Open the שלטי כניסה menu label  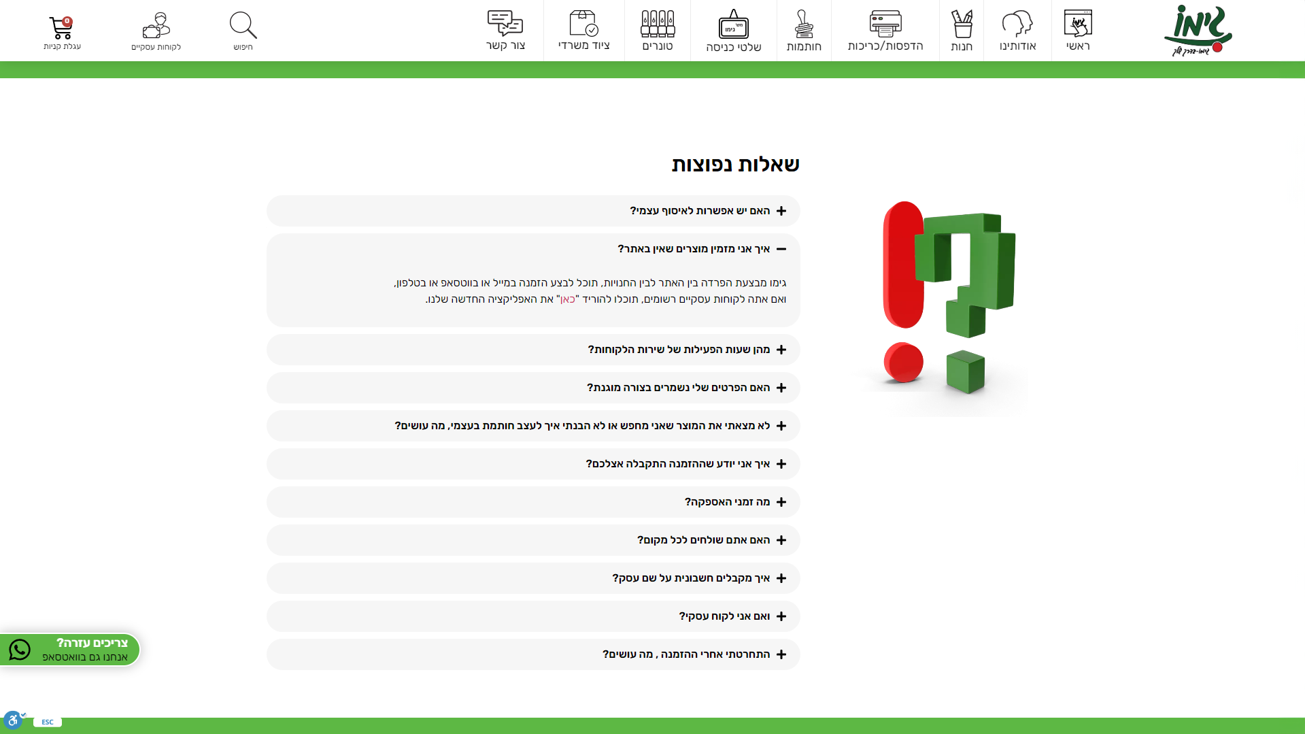pos(734,47)
